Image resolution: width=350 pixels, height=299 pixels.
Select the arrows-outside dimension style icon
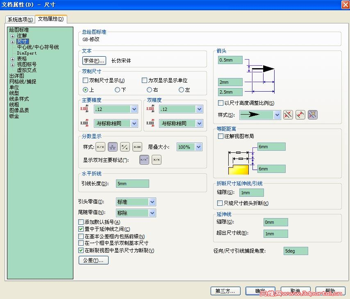[x=288, y=115]
